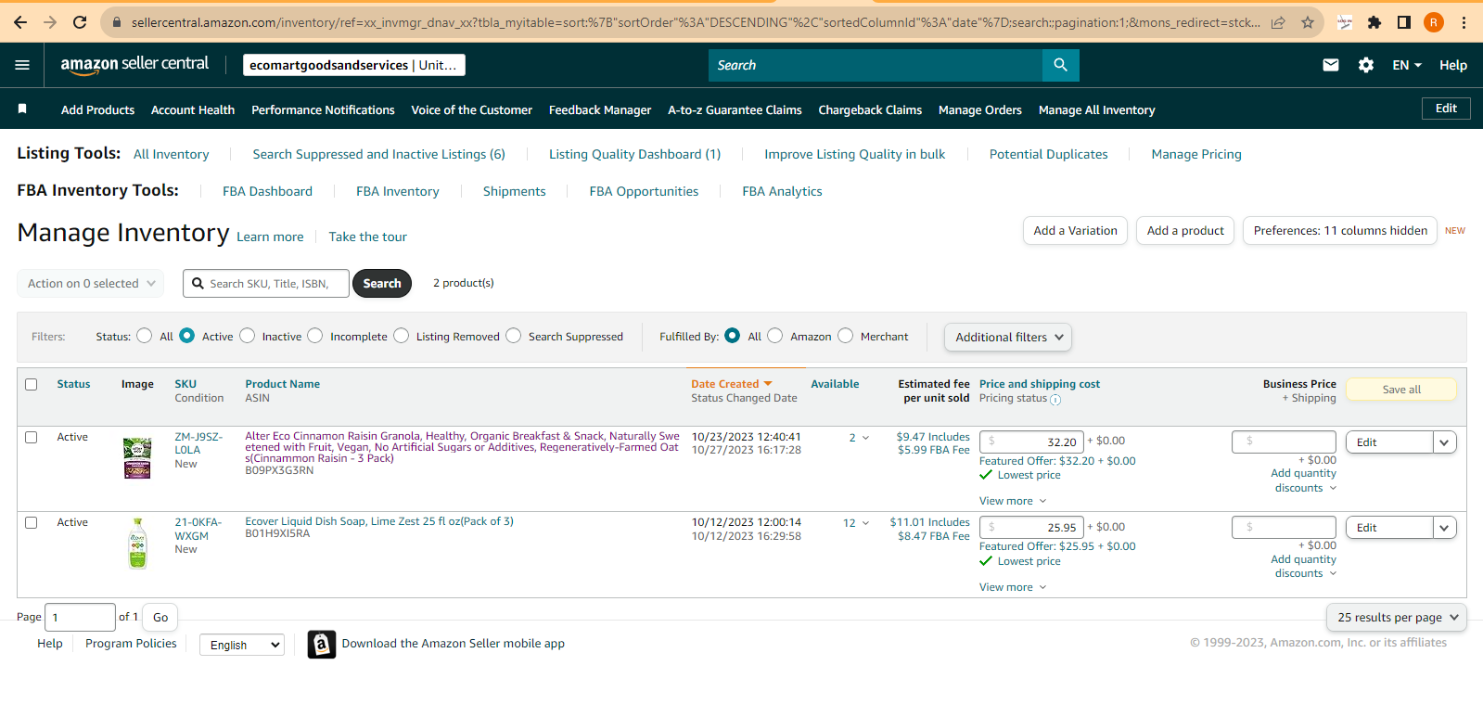Open the FBA Dashboard tab
Image resolution: width=1483 pixels, height=717 pixels.
click(267, 191)
